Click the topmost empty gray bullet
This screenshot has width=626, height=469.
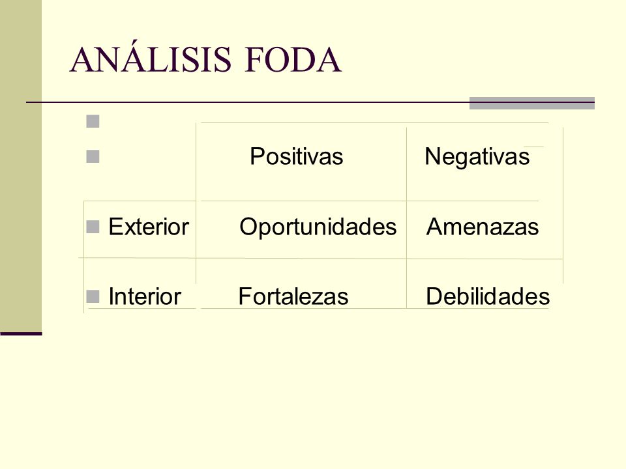click(93, 121)
